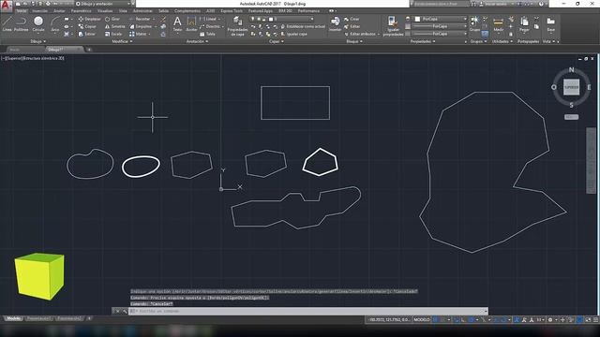Click the search help input field
This screenshot has height=337, width=600.
coord(440,4)
